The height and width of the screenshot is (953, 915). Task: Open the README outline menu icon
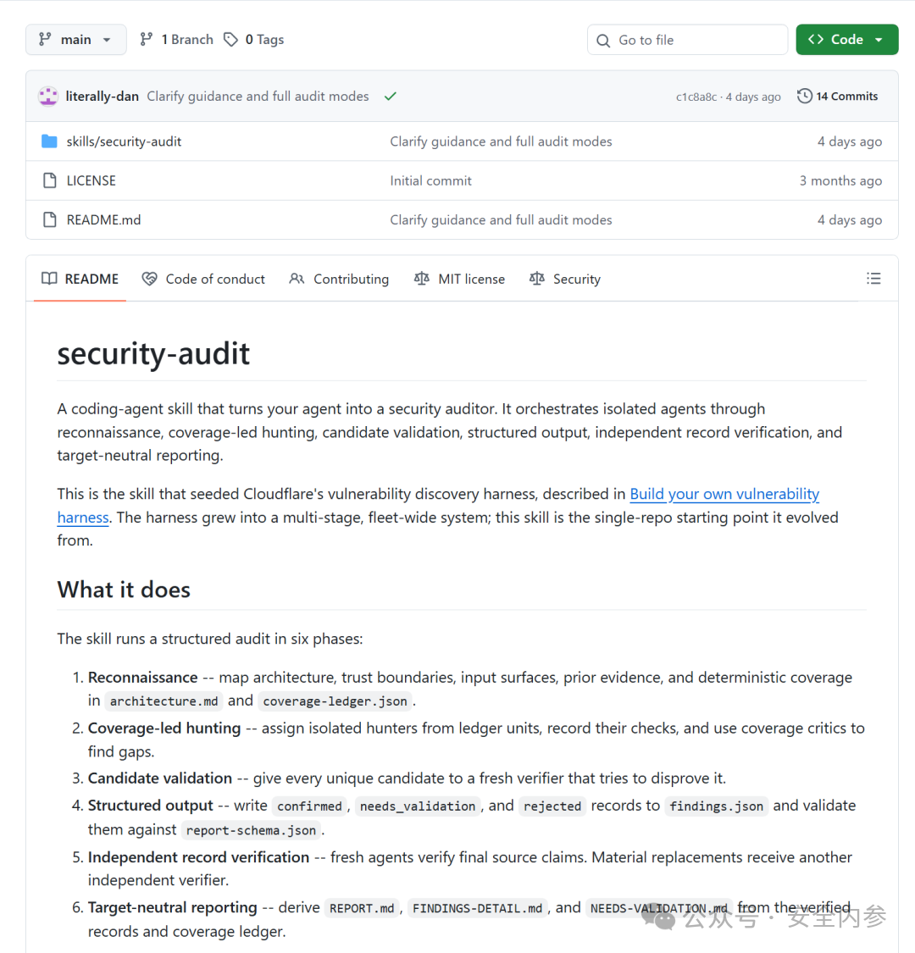873,279
